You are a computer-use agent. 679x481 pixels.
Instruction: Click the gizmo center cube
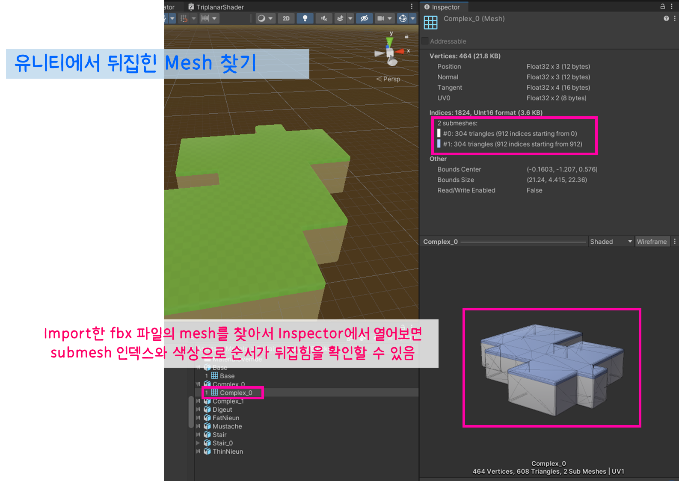tap(390, 53)
